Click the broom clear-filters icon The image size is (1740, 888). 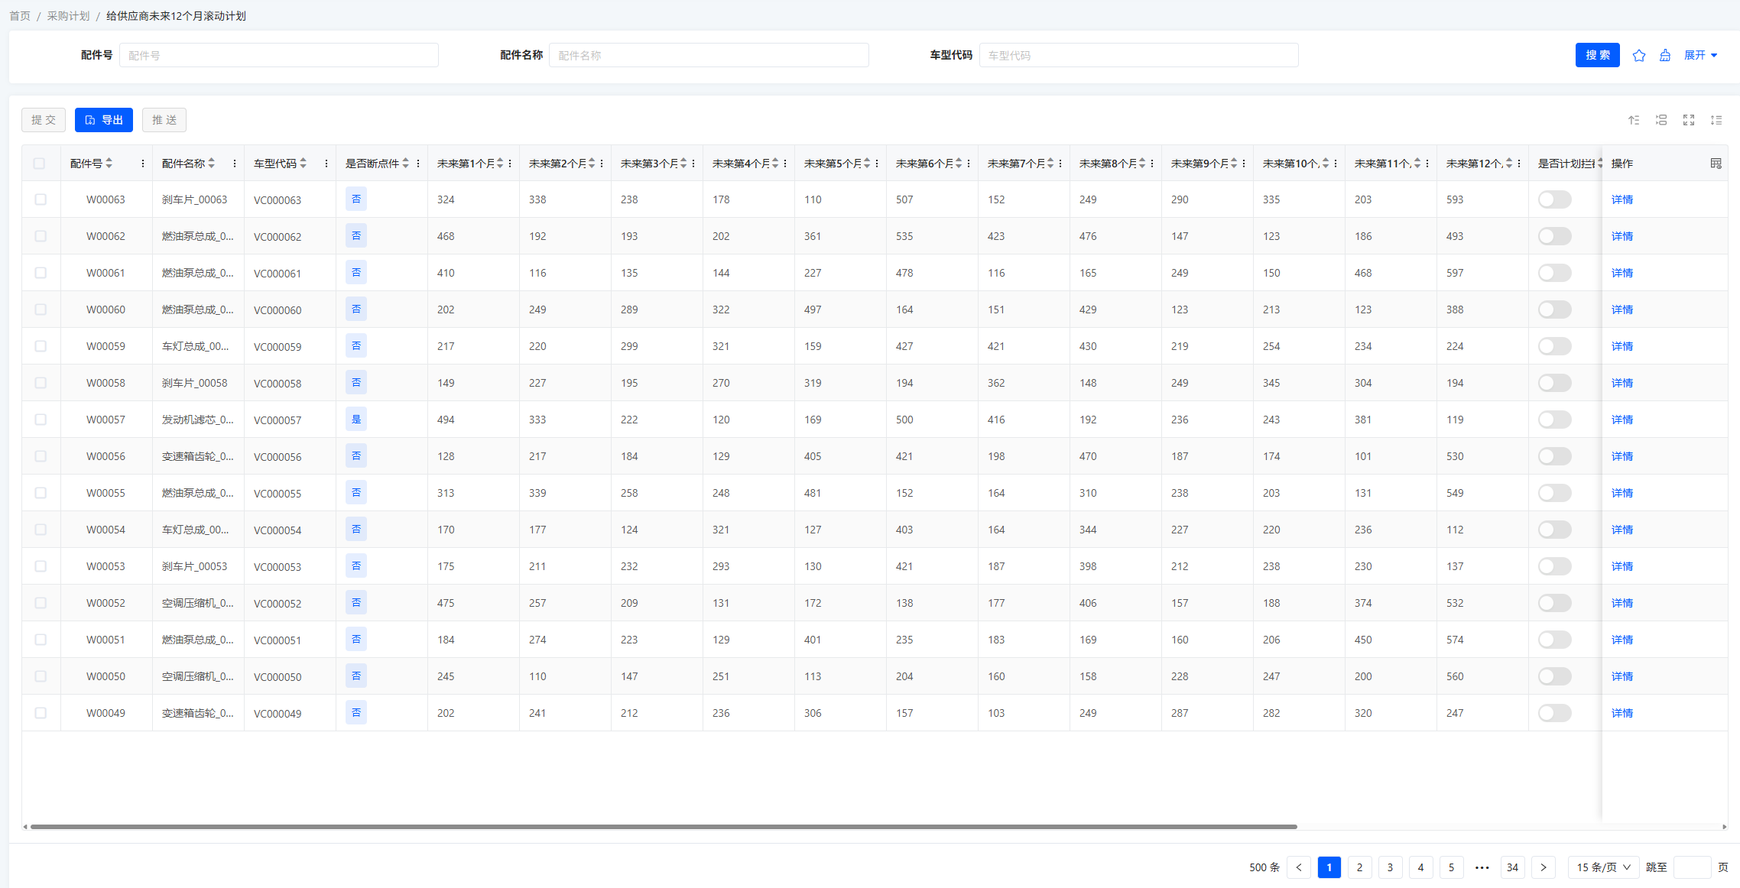coord(1664,55)
